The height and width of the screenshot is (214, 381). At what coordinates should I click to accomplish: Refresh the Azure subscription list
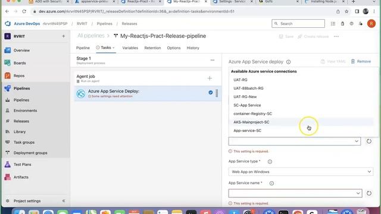pyautogui.click(x=369, y=141)
